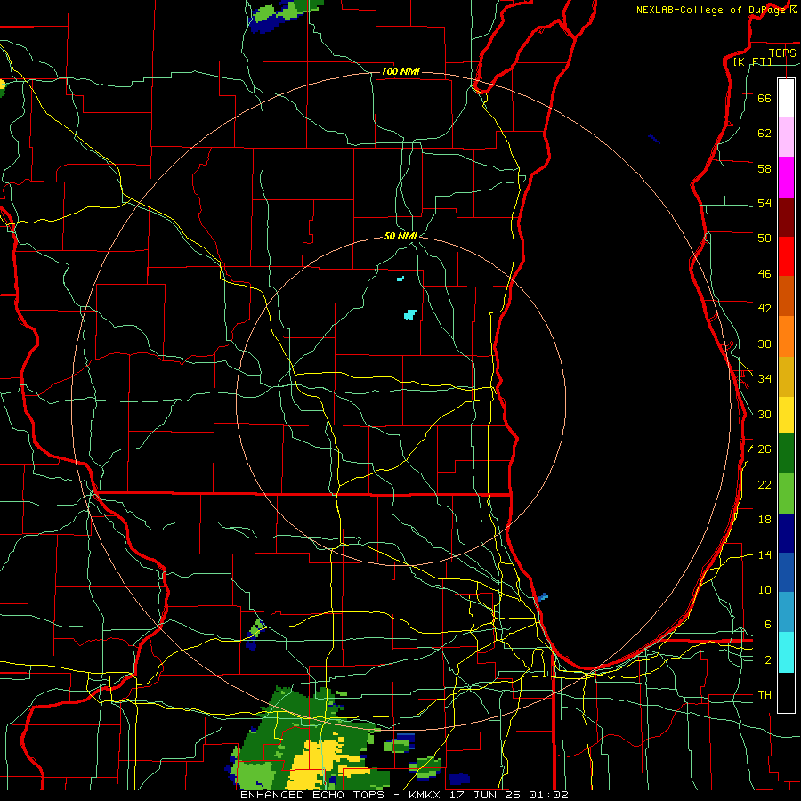Click the bright red legend swatch

(786, 256)
